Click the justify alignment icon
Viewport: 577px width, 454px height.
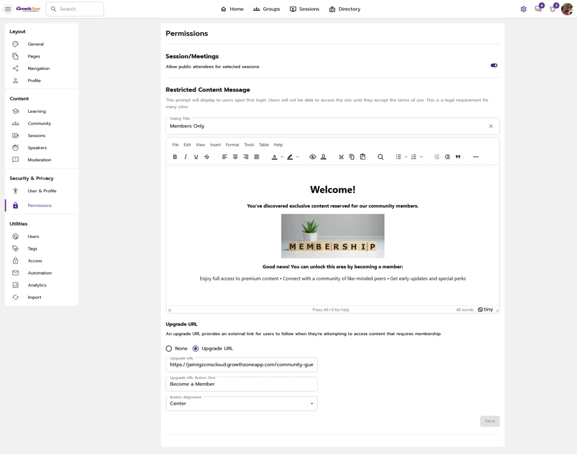pos(256,157)
